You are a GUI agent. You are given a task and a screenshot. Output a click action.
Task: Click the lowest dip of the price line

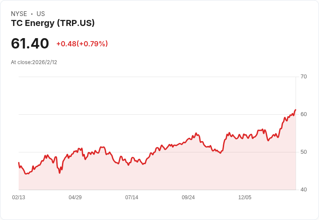point(26,174)
